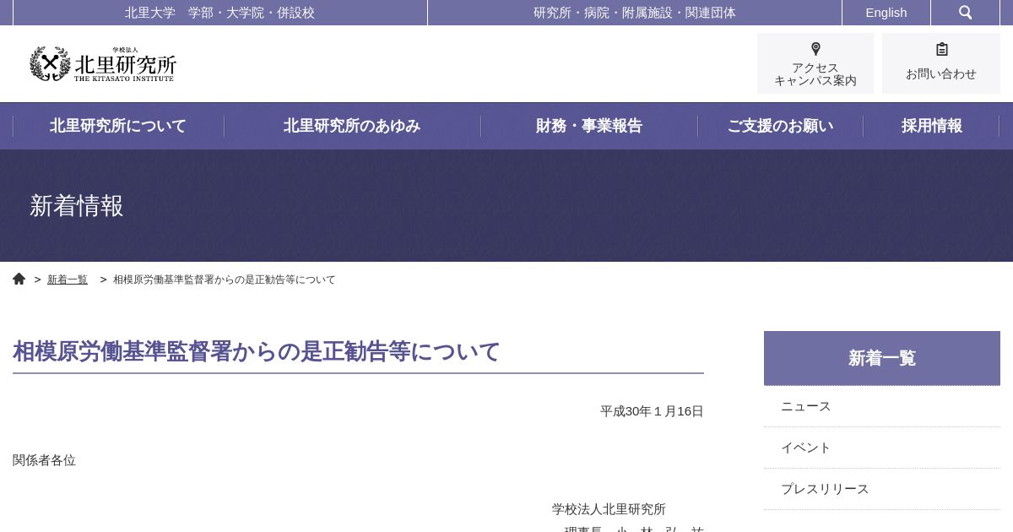Image resolution: width=1013 pixels, height=532 pixels.
Task: Click アクセス キャンパス案内 button
Action: coord(815,63)
